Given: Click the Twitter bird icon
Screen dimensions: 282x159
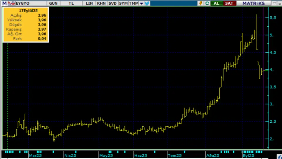Looking at the screenshot, I should click(147, 3).
